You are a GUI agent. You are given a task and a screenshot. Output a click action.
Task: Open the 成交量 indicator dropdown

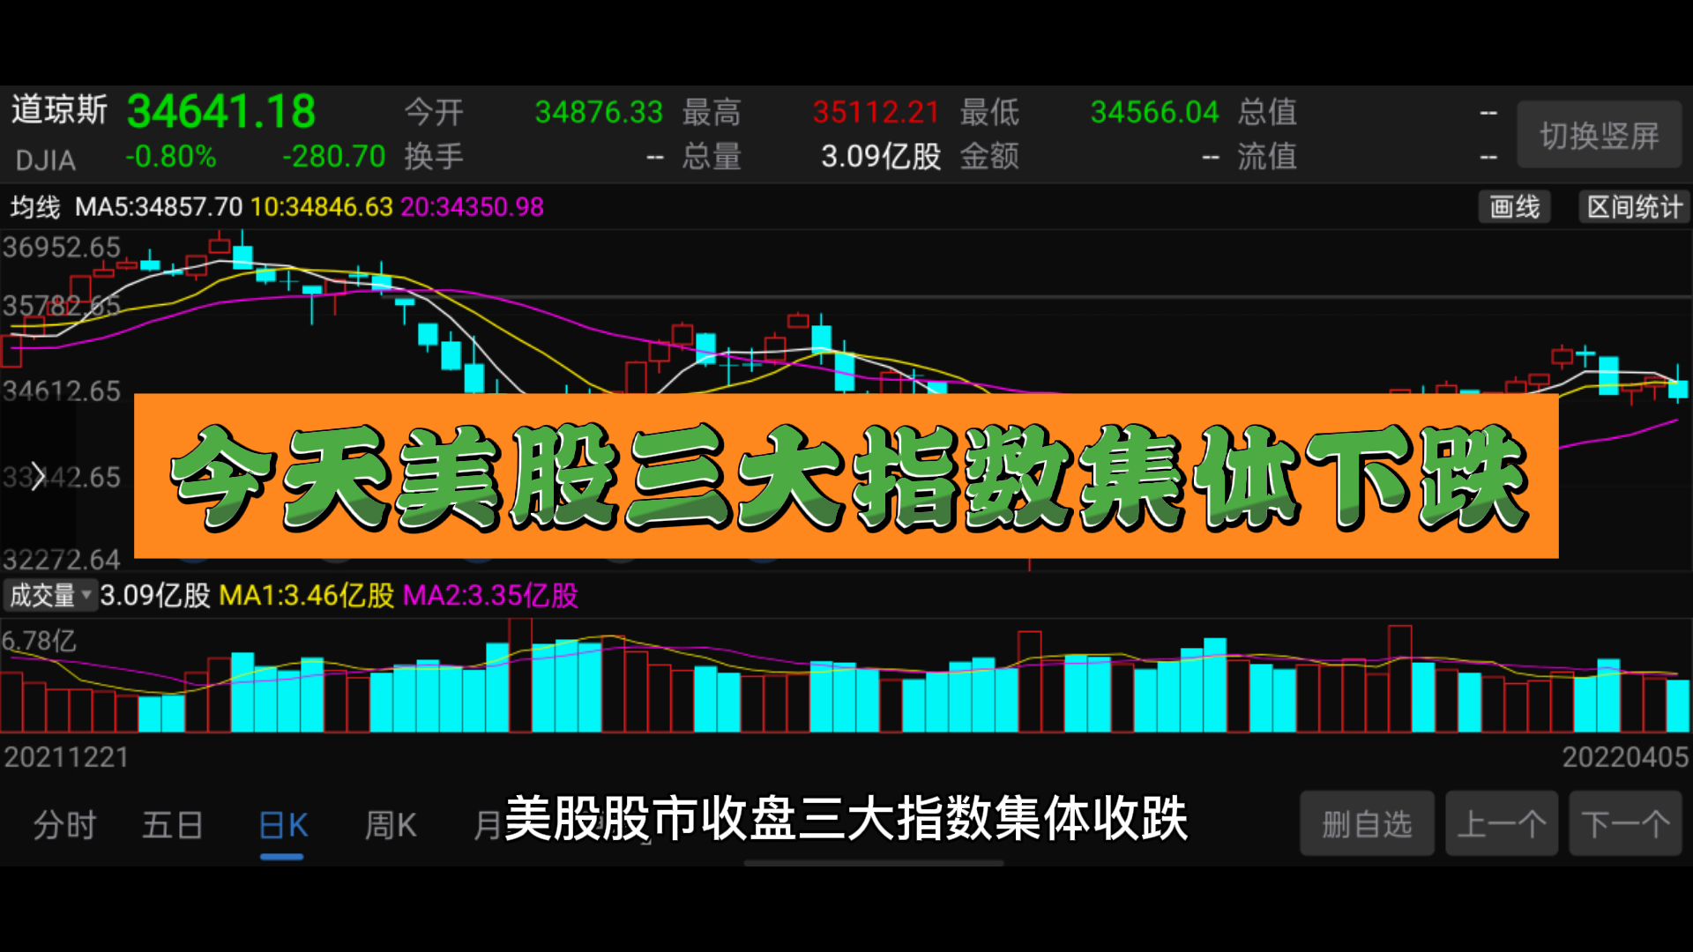[x=49, y=596]
